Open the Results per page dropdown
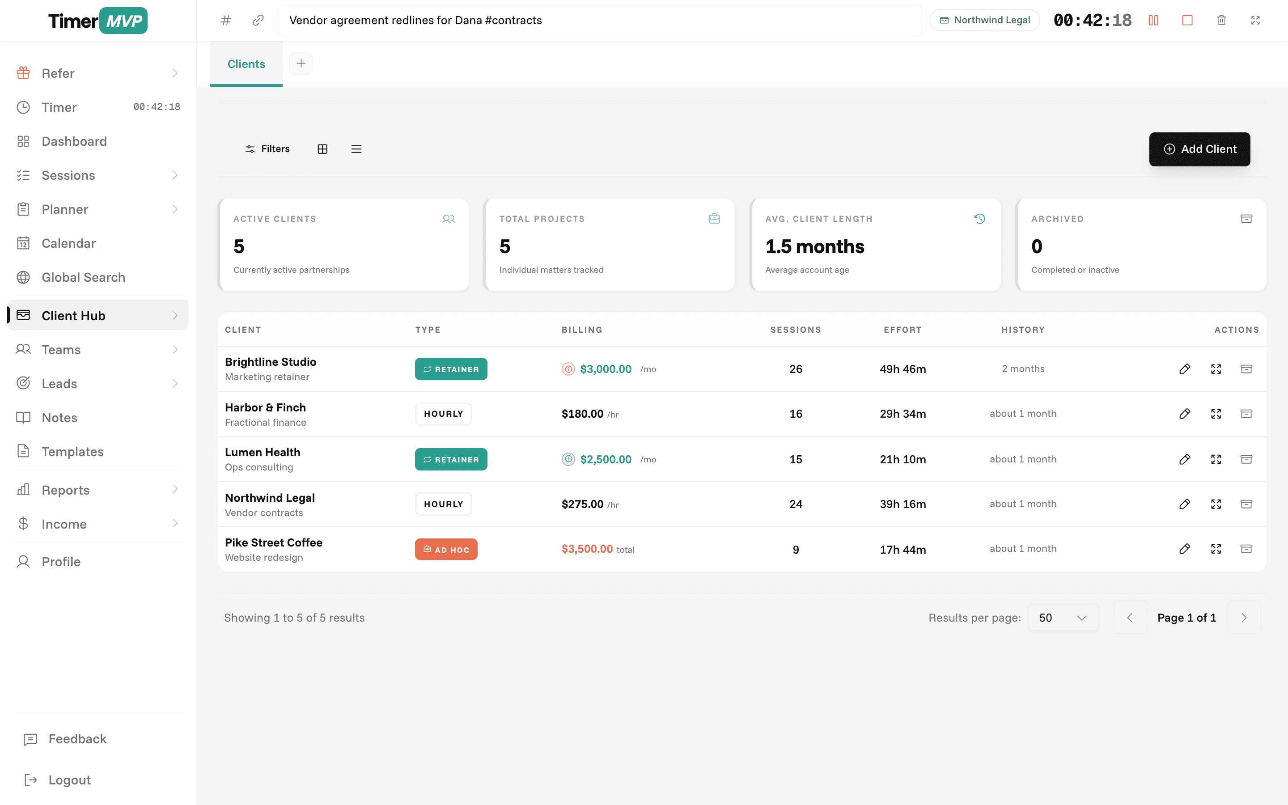 coord(1063,618)
